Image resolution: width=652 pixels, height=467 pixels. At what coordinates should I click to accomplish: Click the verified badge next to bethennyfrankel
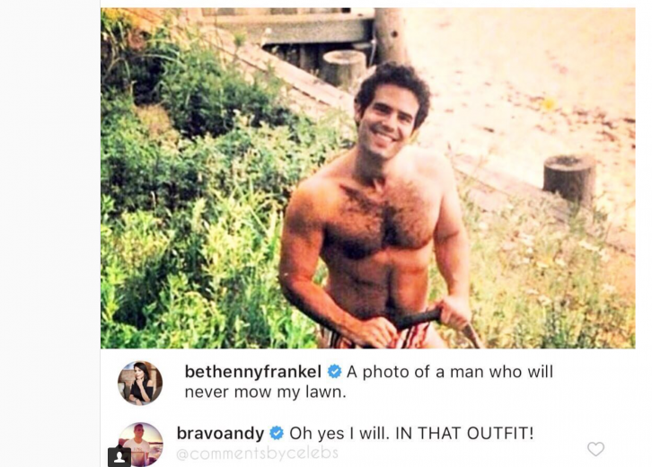coord(334,371)
